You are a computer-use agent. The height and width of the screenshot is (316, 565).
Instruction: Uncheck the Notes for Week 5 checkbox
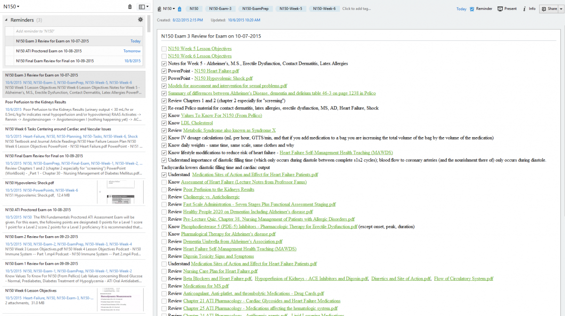[164, 63]
